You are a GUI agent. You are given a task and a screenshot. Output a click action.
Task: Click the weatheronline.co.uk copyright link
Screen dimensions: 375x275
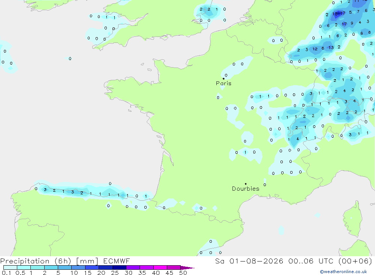pos(343,272)
